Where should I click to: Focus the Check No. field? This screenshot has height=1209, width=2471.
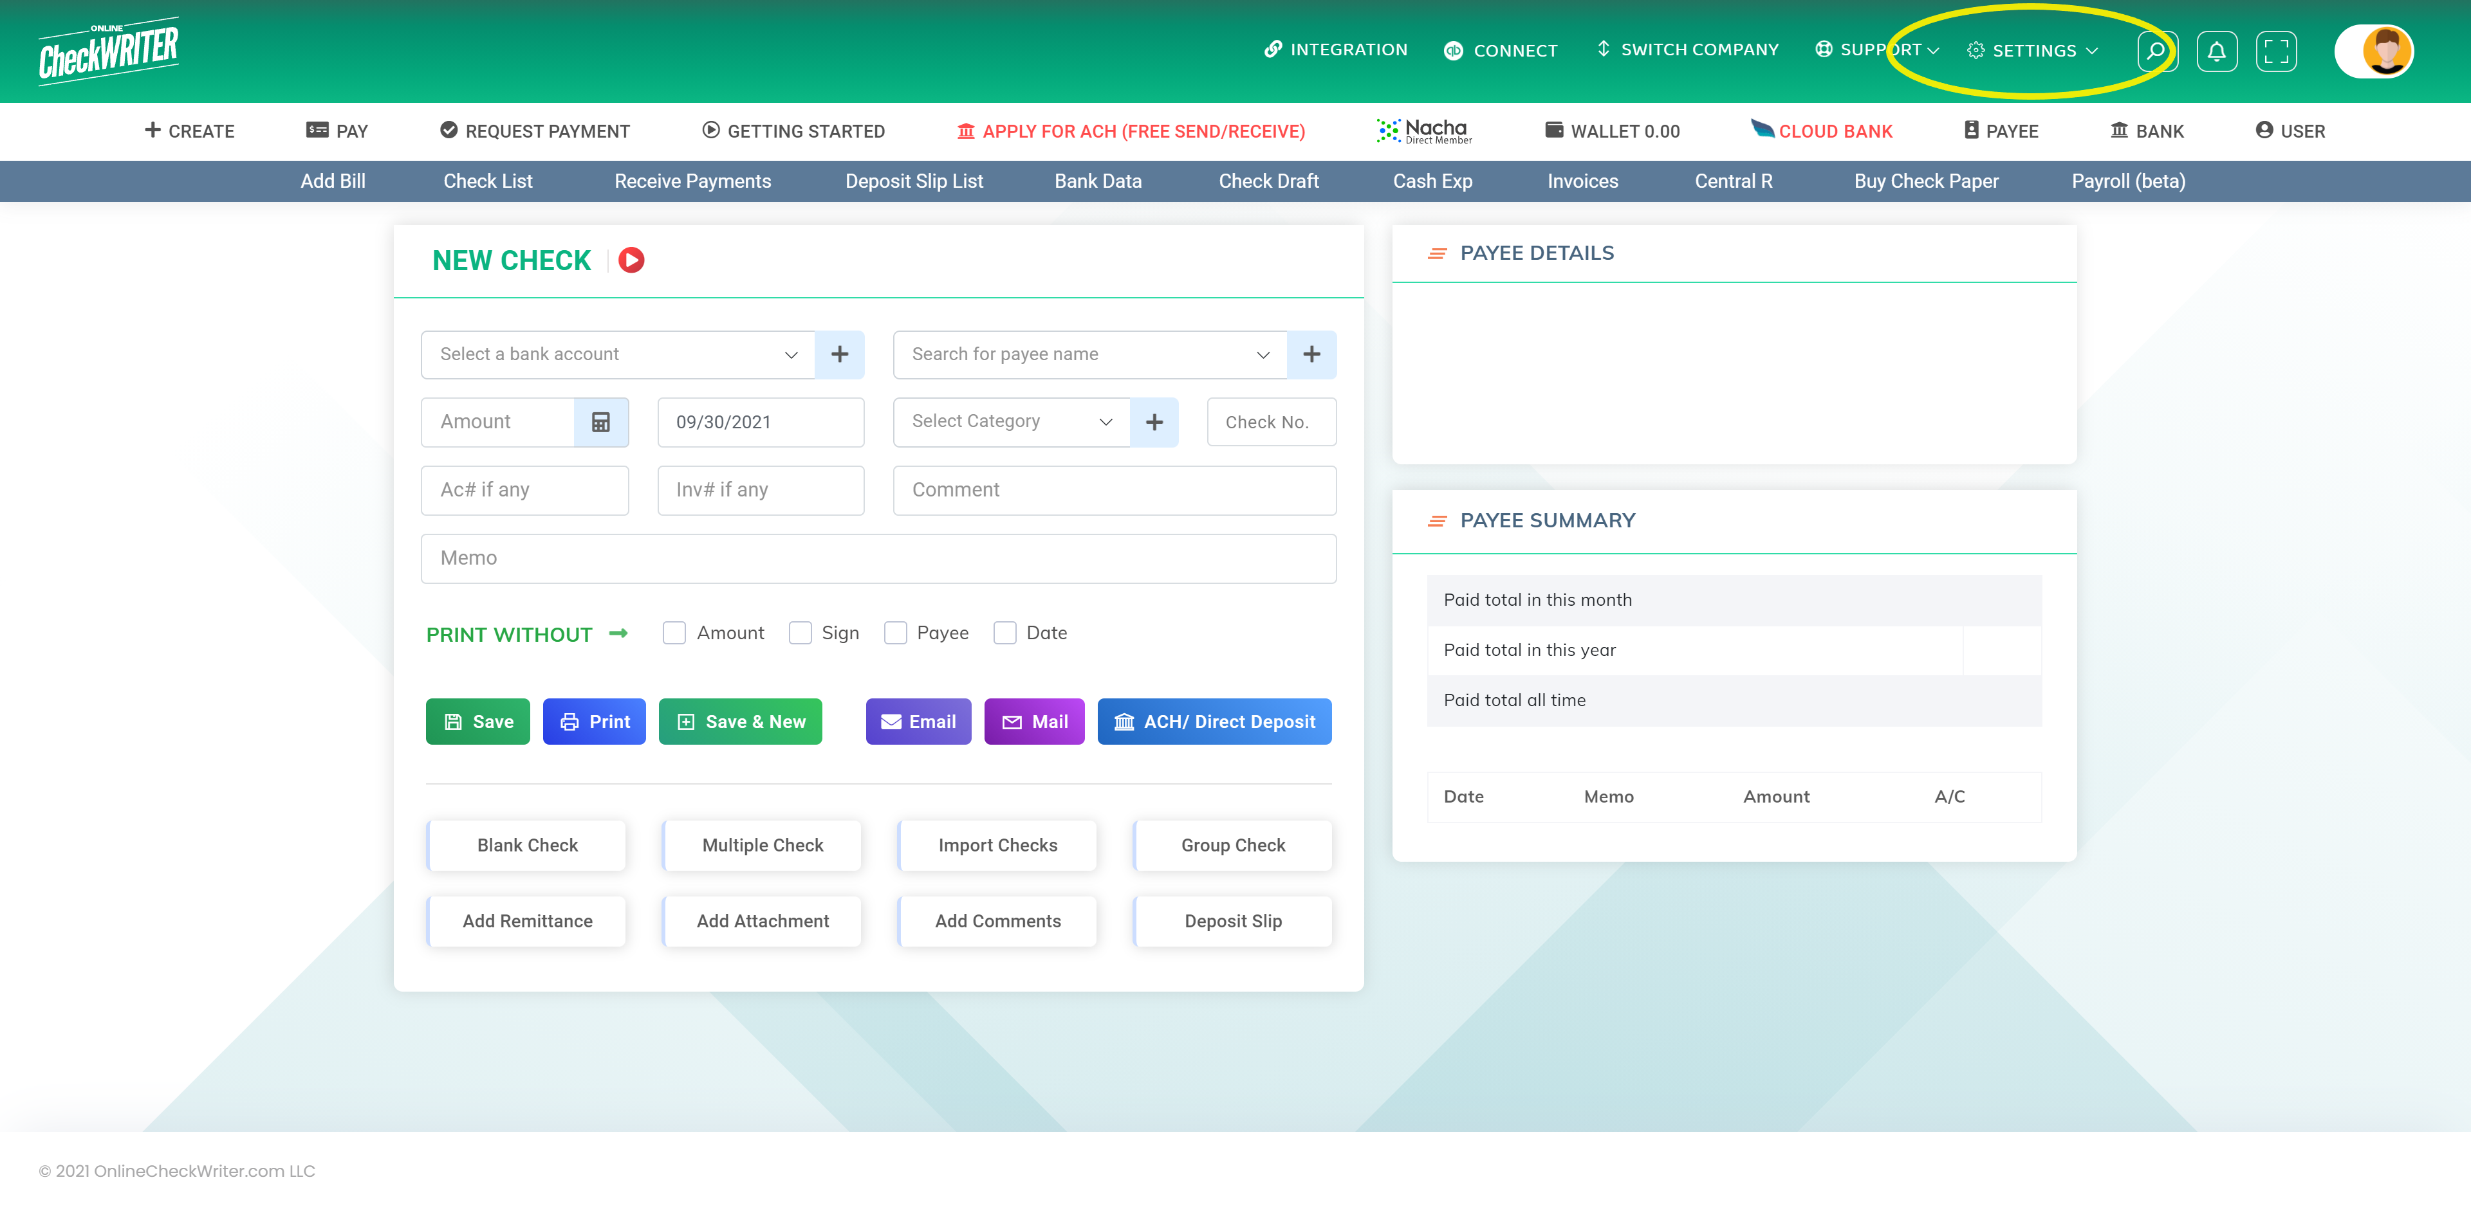(1271, 422)
